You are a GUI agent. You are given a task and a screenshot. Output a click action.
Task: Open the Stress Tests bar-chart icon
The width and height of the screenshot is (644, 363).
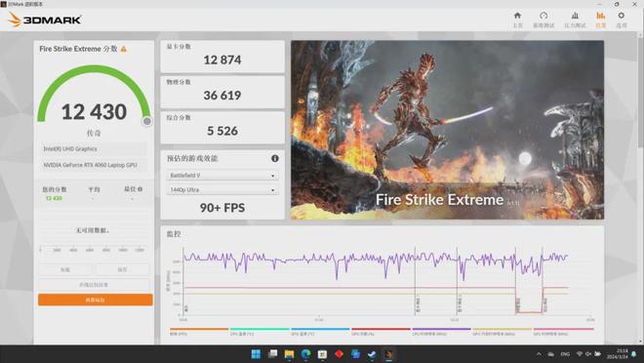tap(575, 20)
